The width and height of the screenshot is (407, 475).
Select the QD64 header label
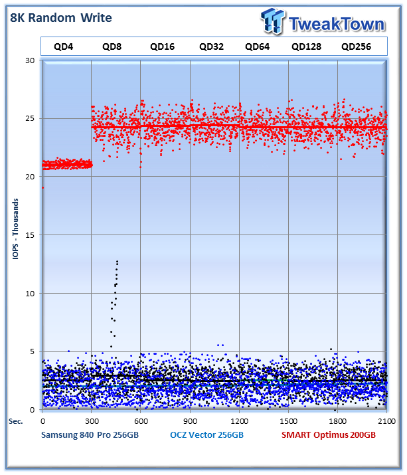point(258,47)
